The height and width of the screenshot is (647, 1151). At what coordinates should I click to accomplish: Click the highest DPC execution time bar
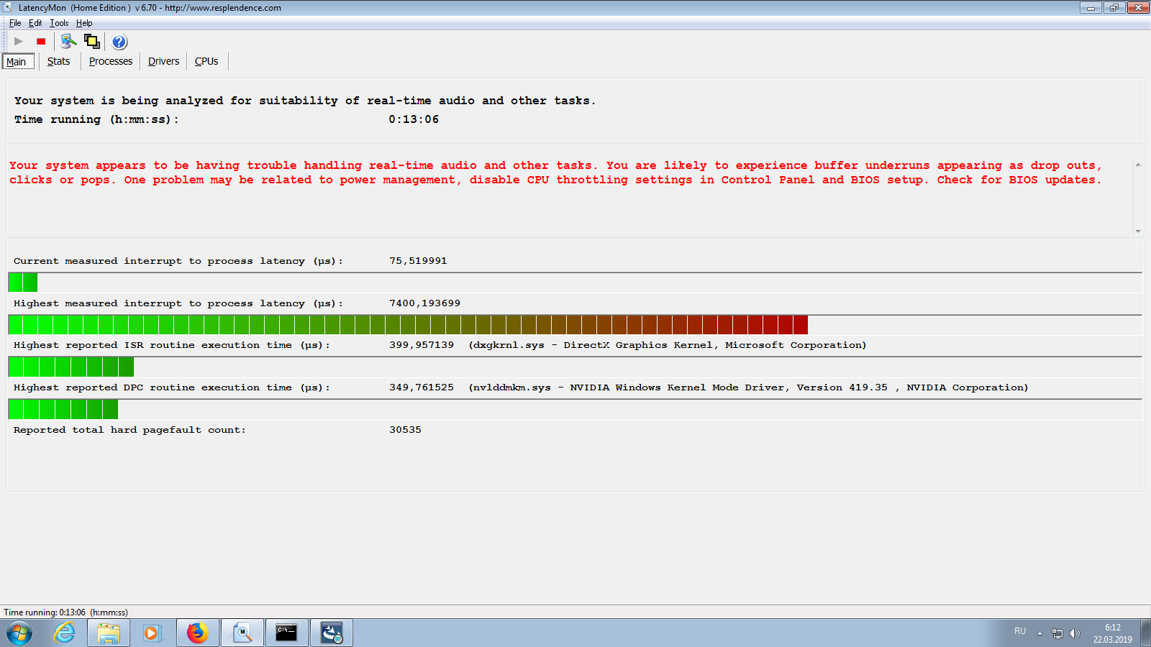click(x=63, y=409)
